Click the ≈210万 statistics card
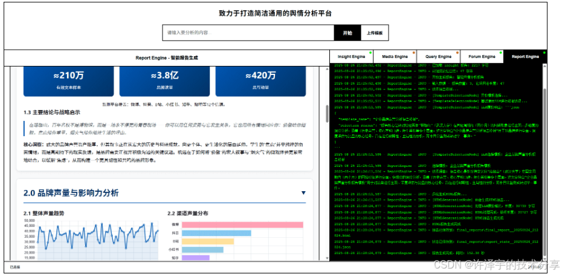The height and width of the screenshot is (274, 562). click(68, 81)
